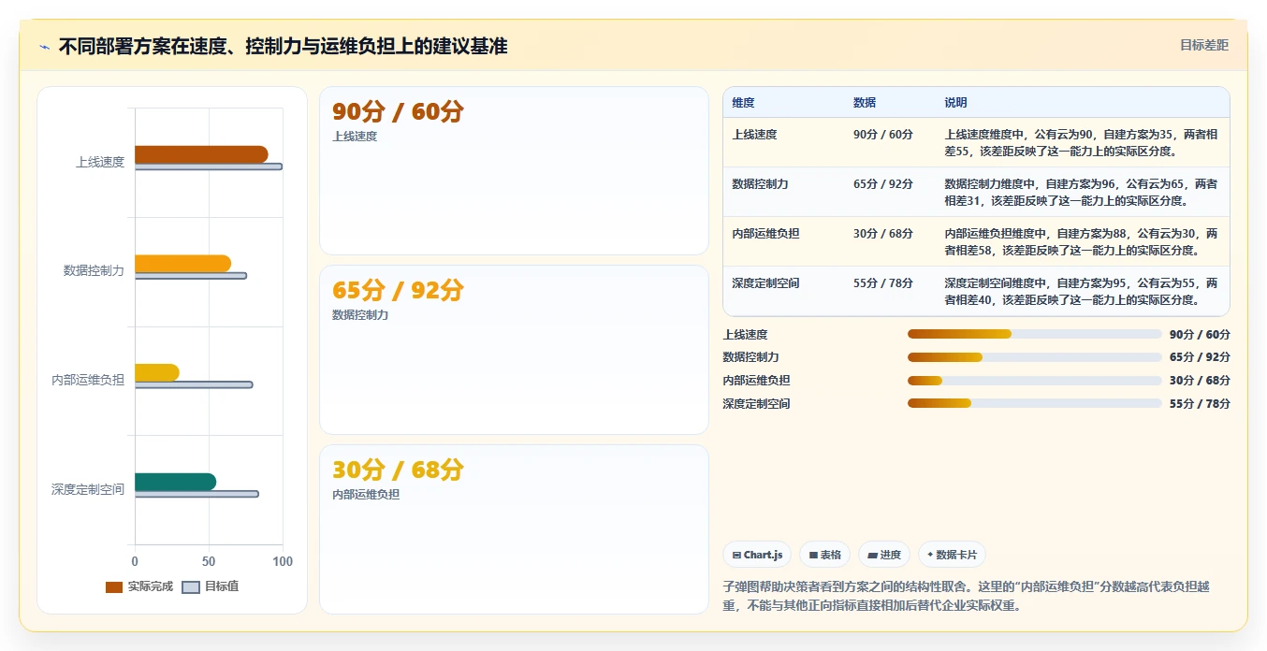
Task: Click the gray target bar under 深度定制空间
Action: (197, 494)
